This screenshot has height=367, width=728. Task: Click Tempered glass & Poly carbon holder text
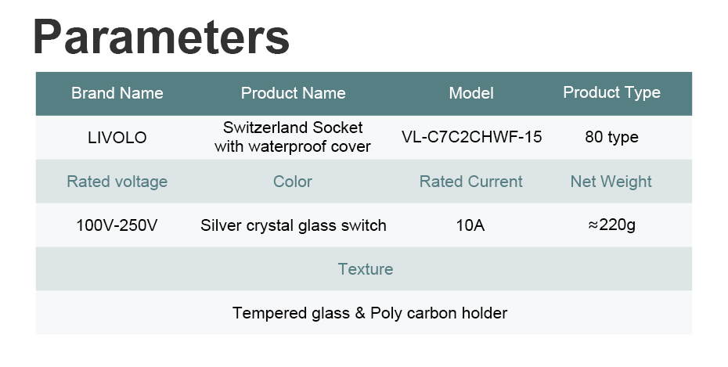pos(369,313)
